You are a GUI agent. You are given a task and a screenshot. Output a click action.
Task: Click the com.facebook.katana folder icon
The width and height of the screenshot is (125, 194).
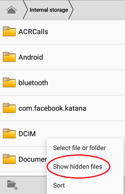[x=9, y=108]
